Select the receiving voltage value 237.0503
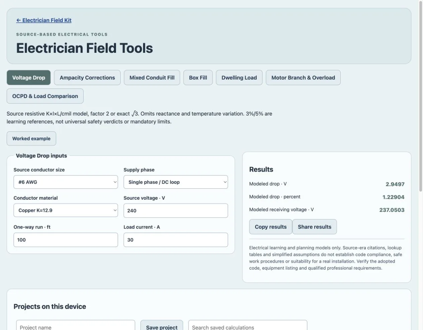Viewport: 423px width, 330px height. coord(392,210)
